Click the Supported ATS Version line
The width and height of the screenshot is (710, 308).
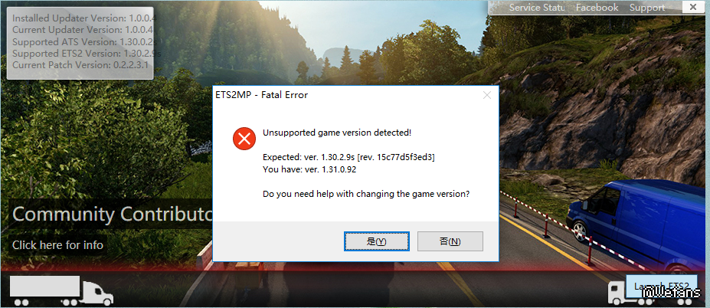[85, 41]
